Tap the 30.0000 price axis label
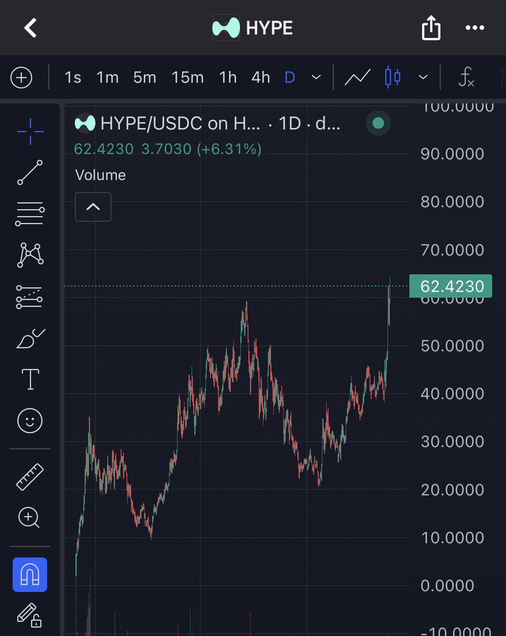Viewport: 506px width, 636px height. click(x=452, y=441)
